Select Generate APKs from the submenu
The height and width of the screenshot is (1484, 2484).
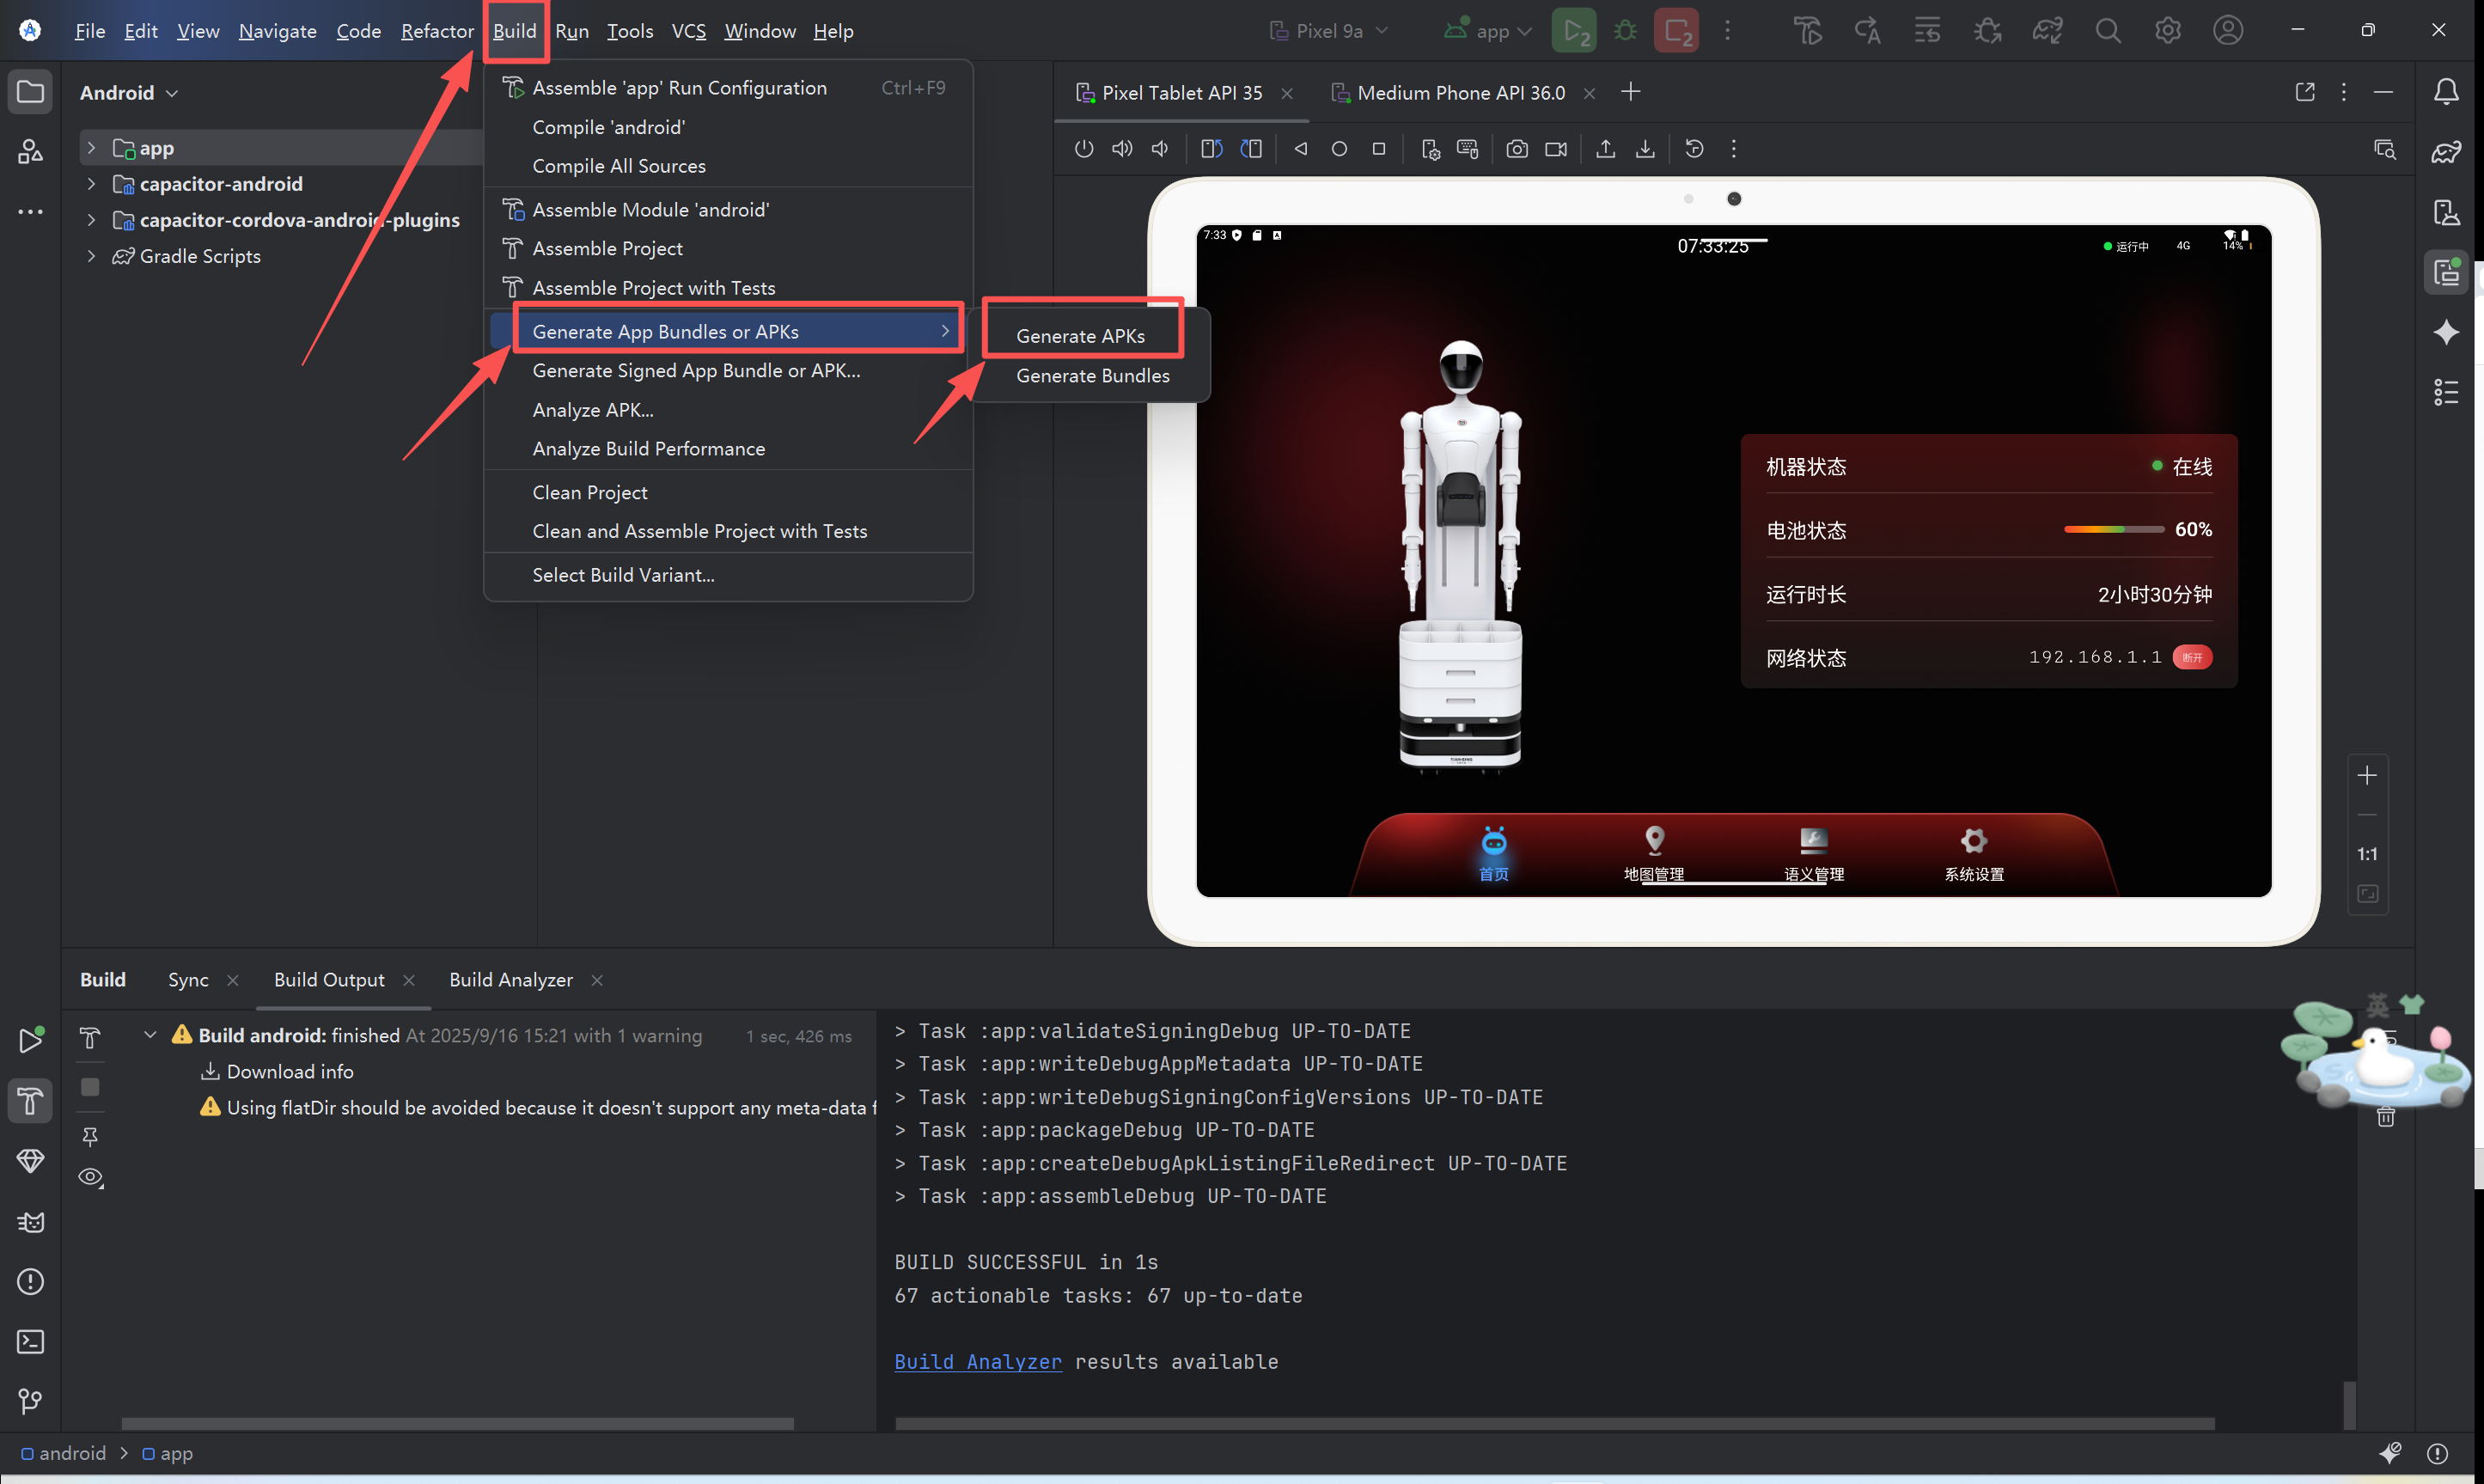coord(1079,336)
